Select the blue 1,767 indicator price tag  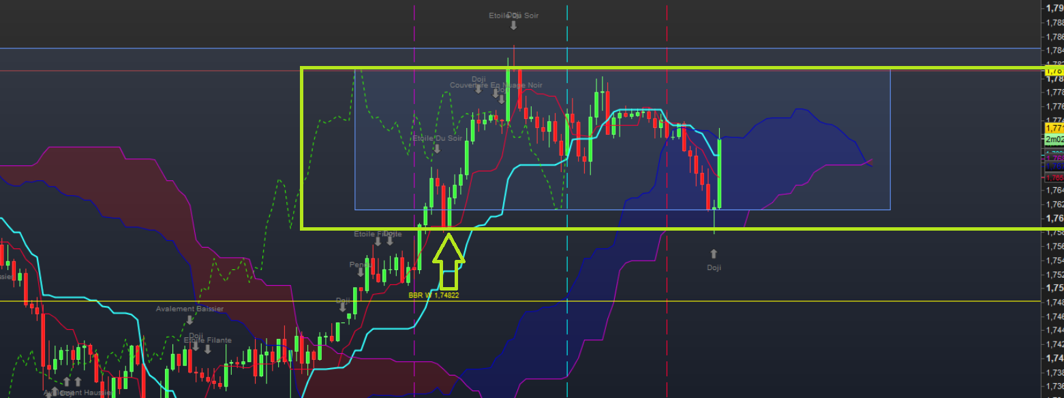tap(1054, 165)
